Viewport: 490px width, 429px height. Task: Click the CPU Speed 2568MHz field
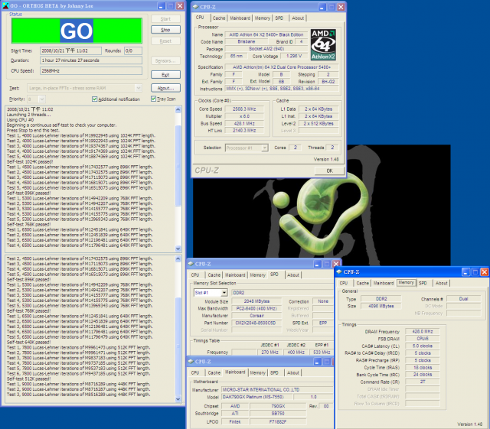click(91, 71)
